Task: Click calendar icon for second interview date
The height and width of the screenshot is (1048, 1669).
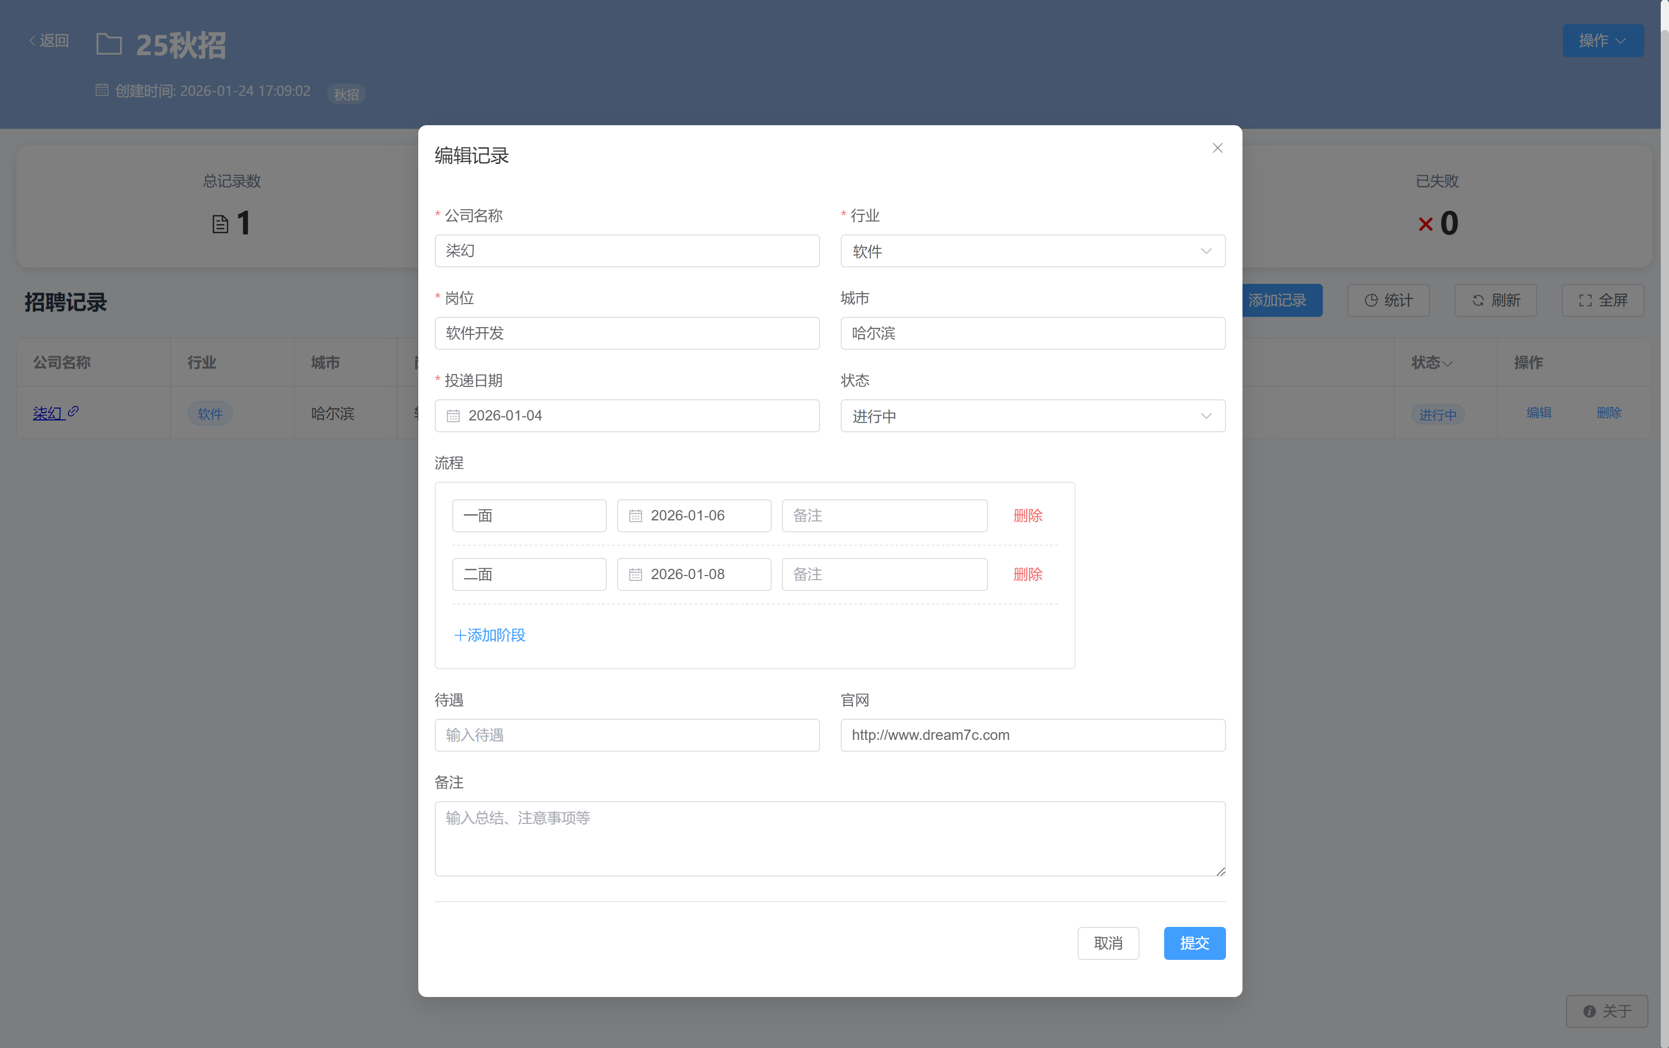Action: coord(635,574)
